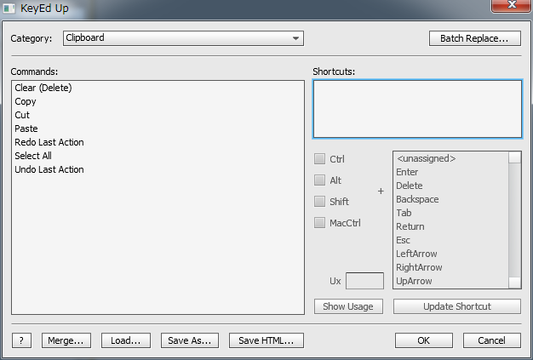
Task: Open the Category dropdown showing Clipboard
Action: pos(183,38)
